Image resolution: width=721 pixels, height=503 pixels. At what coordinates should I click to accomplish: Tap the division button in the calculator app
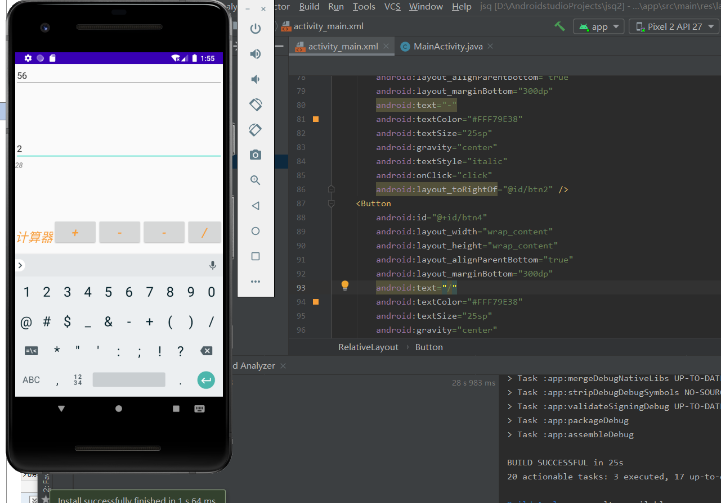(204, 233)
